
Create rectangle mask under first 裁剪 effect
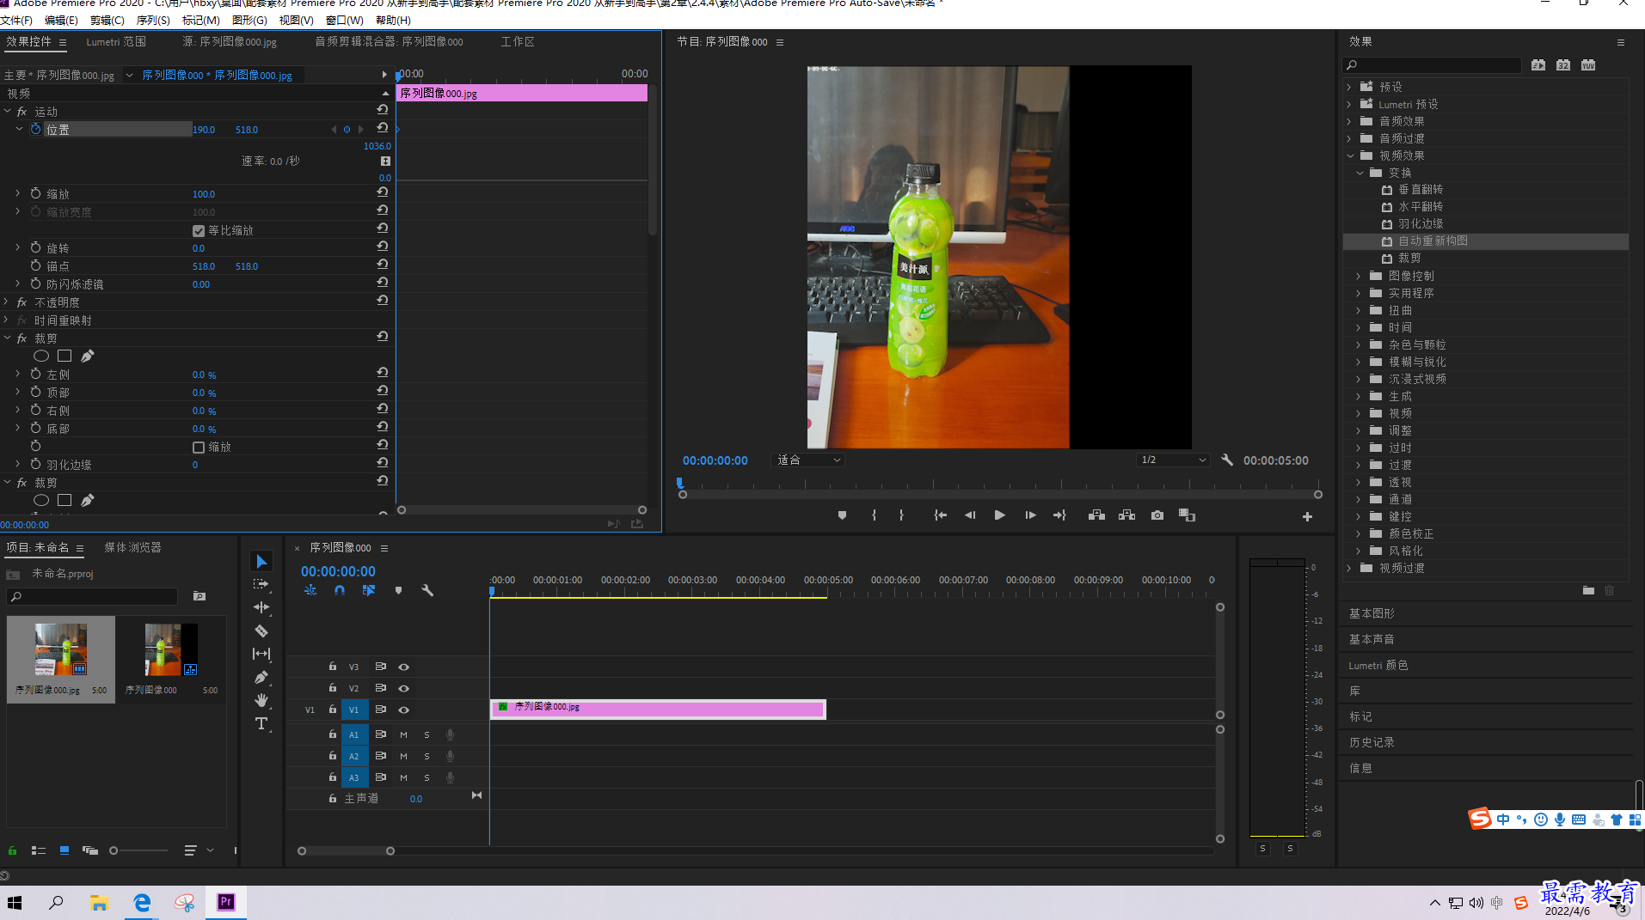tap(64, 356)
